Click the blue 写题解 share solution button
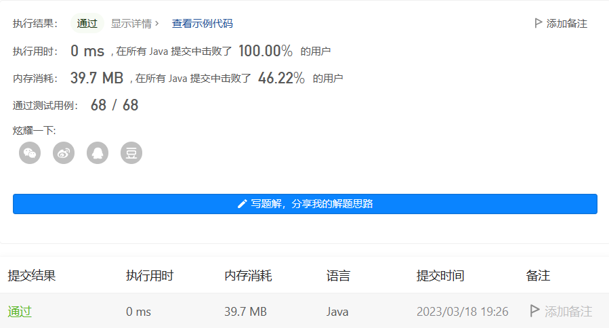This screenshot has height=328, width=609. (305, 203)
